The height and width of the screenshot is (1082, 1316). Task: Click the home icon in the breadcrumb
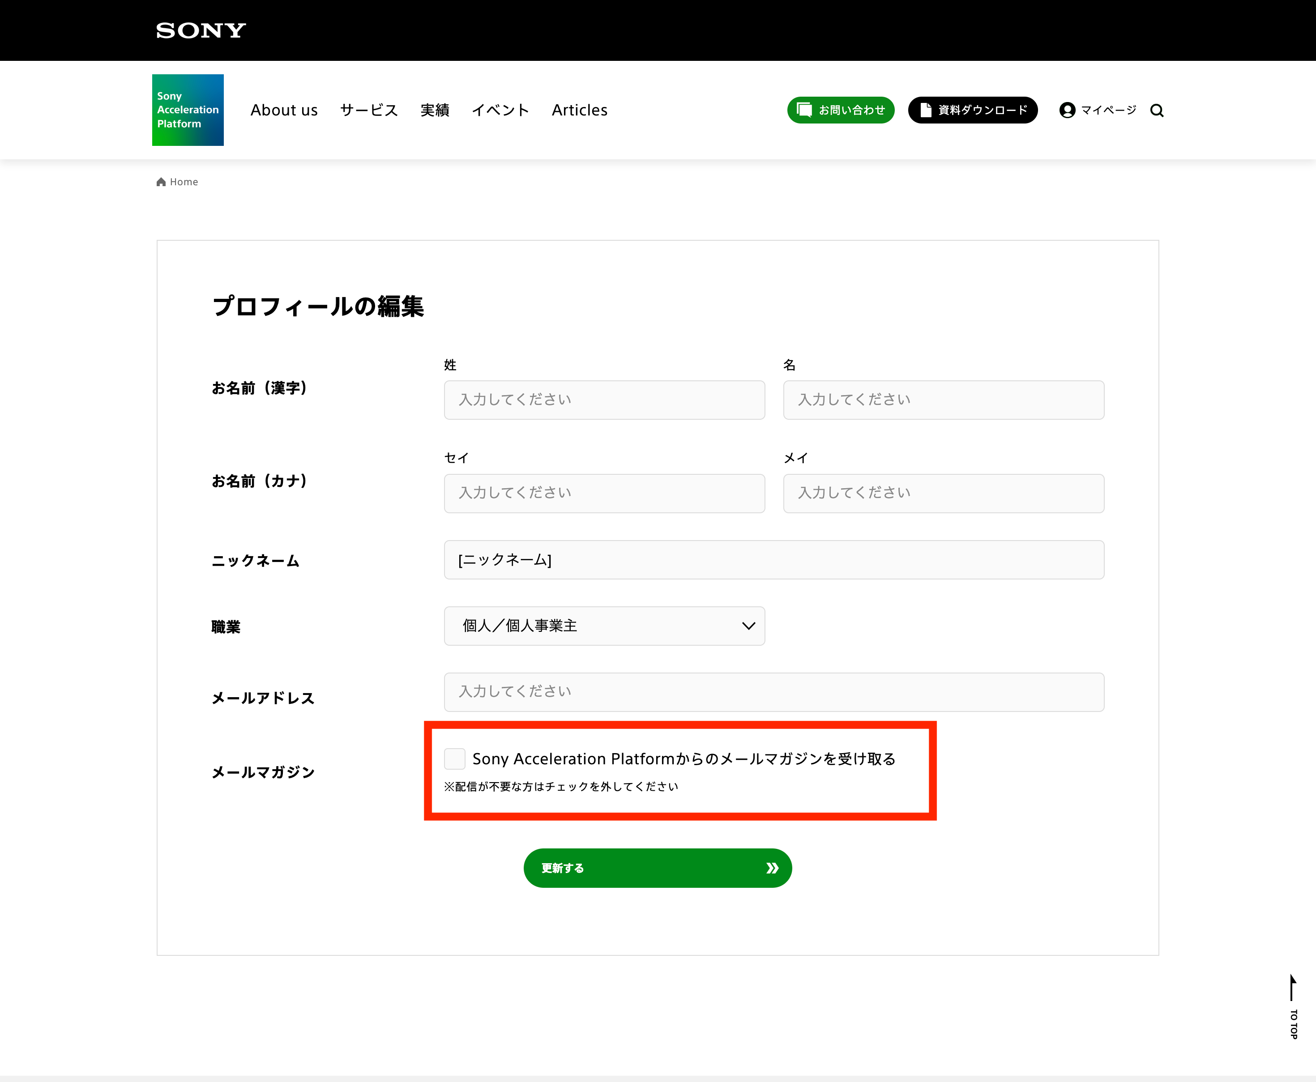click(161, 181)
